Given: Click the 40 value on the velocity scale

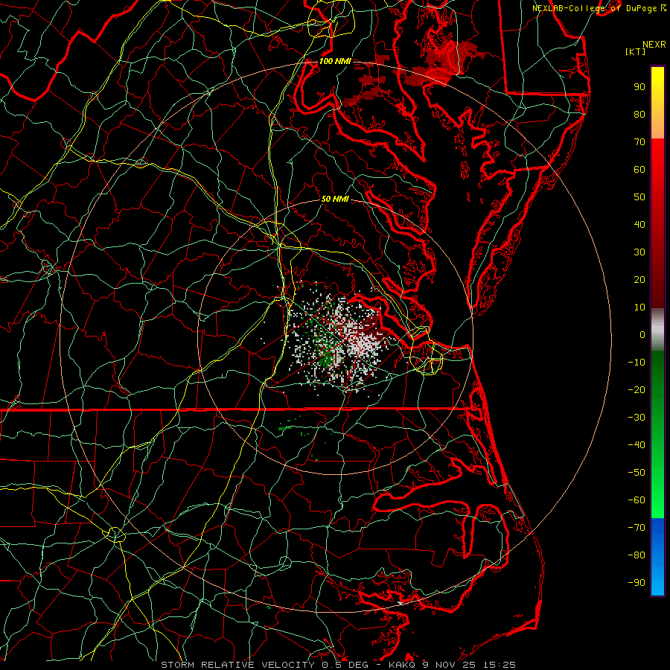Looking at the screenshot, I should pyautogui.click(x=639, y=224).
